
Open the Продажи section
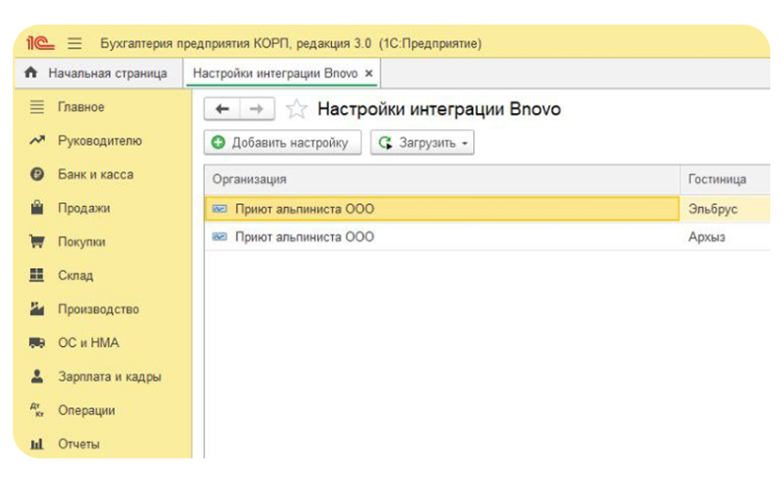[x=84, y=208]
